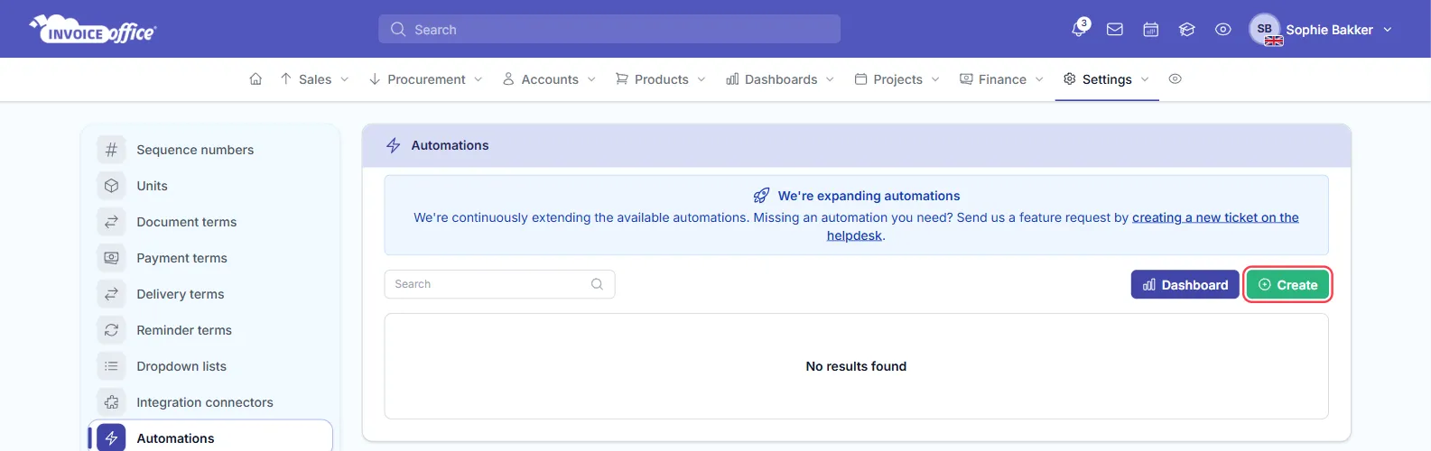Click Sophie Bakker avatar
Image resolution: width=1431 pixels, height=451 pixels.
click(1265, 29)
